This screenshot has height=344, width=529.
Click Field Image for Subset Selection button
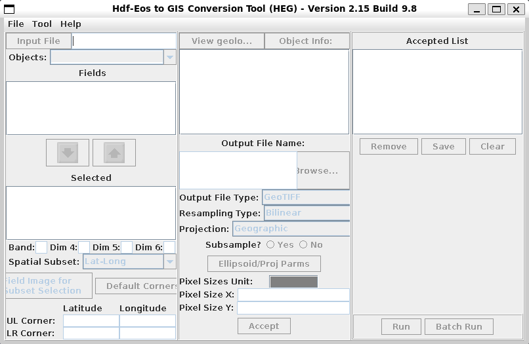[49, 286]
